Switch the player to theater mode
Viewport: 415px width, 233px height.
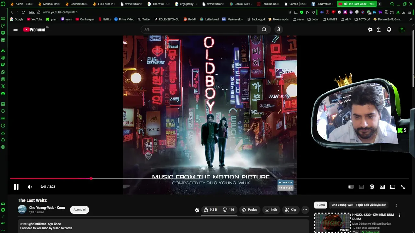(x=382, y=187)
